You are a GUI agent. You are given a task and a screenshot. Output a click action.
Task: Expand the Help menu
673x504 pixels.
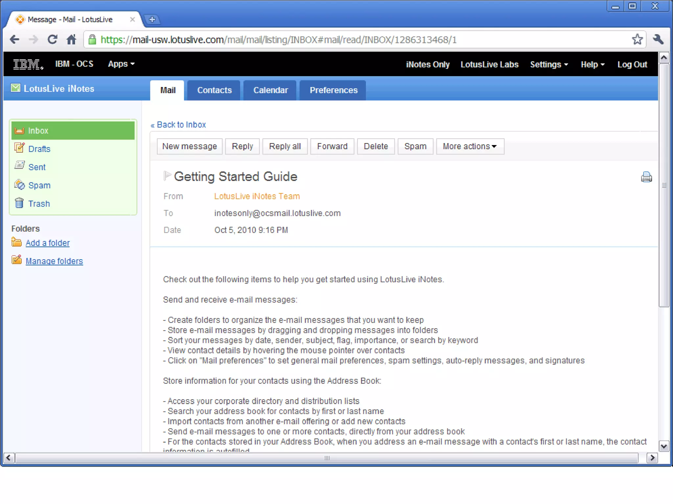[592, 64]
